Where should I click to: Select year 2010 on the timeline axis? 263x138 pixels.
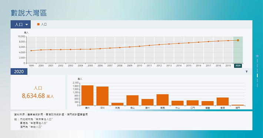[139, 65]
